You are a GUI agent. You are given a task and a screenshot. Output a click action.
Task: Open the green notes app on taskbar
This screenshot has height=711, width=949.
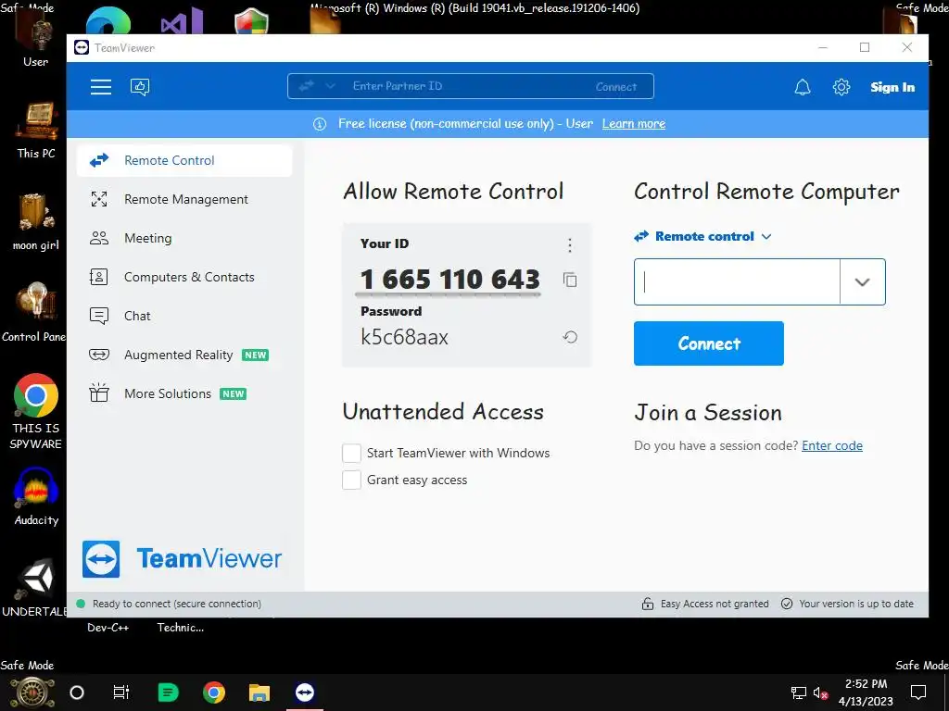point(169,692)
